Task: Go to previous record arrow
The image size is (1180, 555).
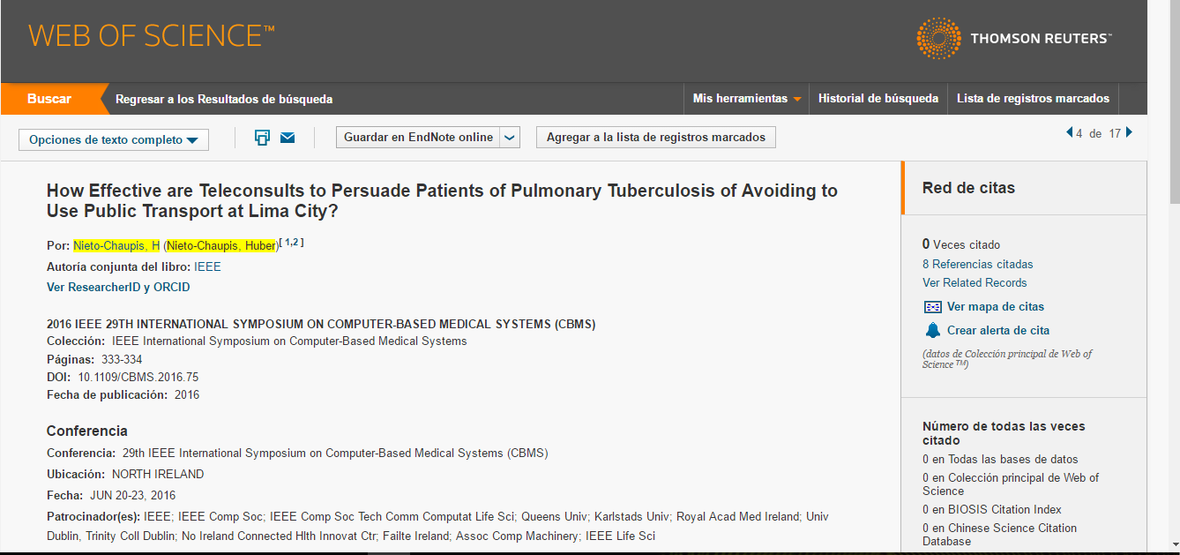Action: 1069,133
